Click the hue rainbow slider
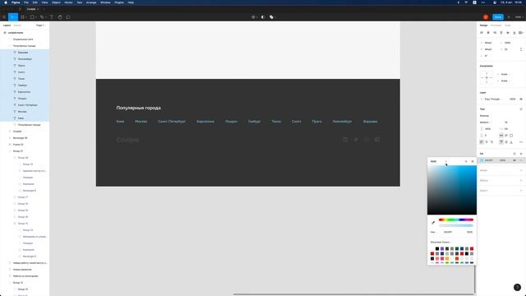Image resolution: width=526 pixels, height=296 pixels. click(456, 220)
